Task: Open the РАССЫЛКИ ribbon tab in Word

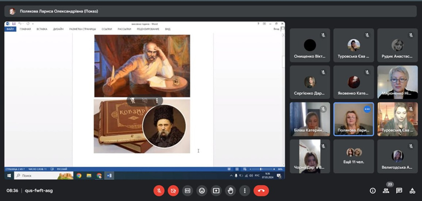Action: click(124, 29)
